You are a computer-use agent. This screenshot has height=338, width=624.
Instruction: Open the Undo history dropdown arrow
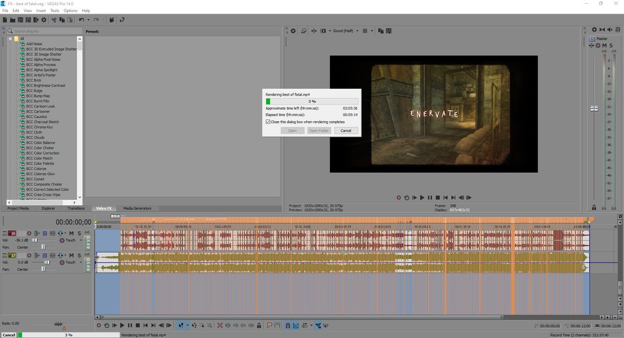coord(88,20)
